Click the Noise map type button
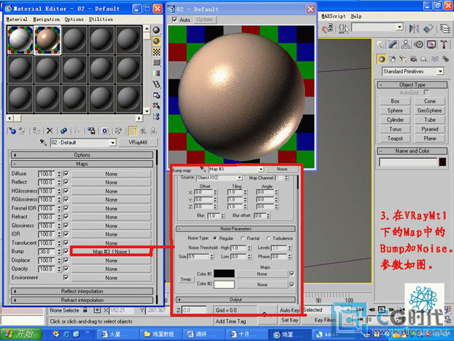 [282, 169]
